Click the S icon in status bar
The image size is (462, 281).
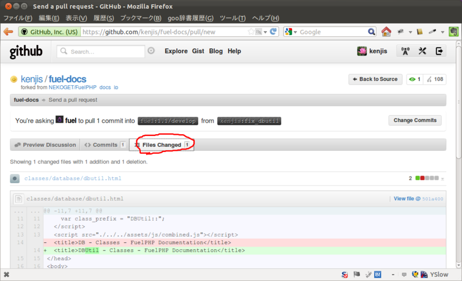(344, 275)
